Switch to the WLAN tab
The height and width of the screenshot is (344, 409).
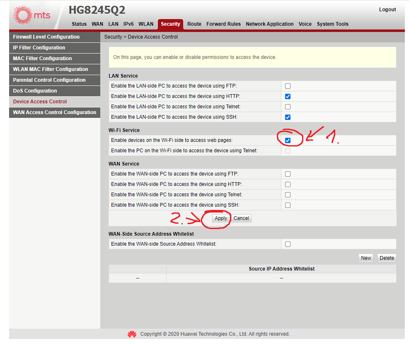pos(146,24)
